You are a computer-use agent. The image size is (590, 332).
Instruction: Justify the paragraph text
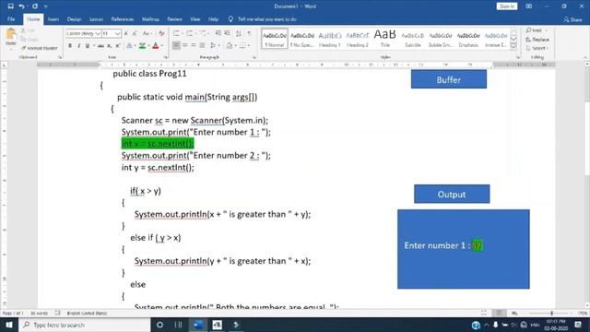pyautogui.click(x=203, y=46)
